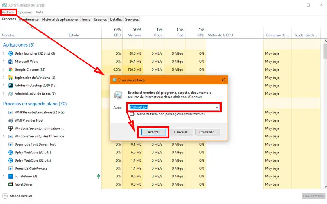Click the Adobe Photoshop 2020 icon

pos(11,85)
